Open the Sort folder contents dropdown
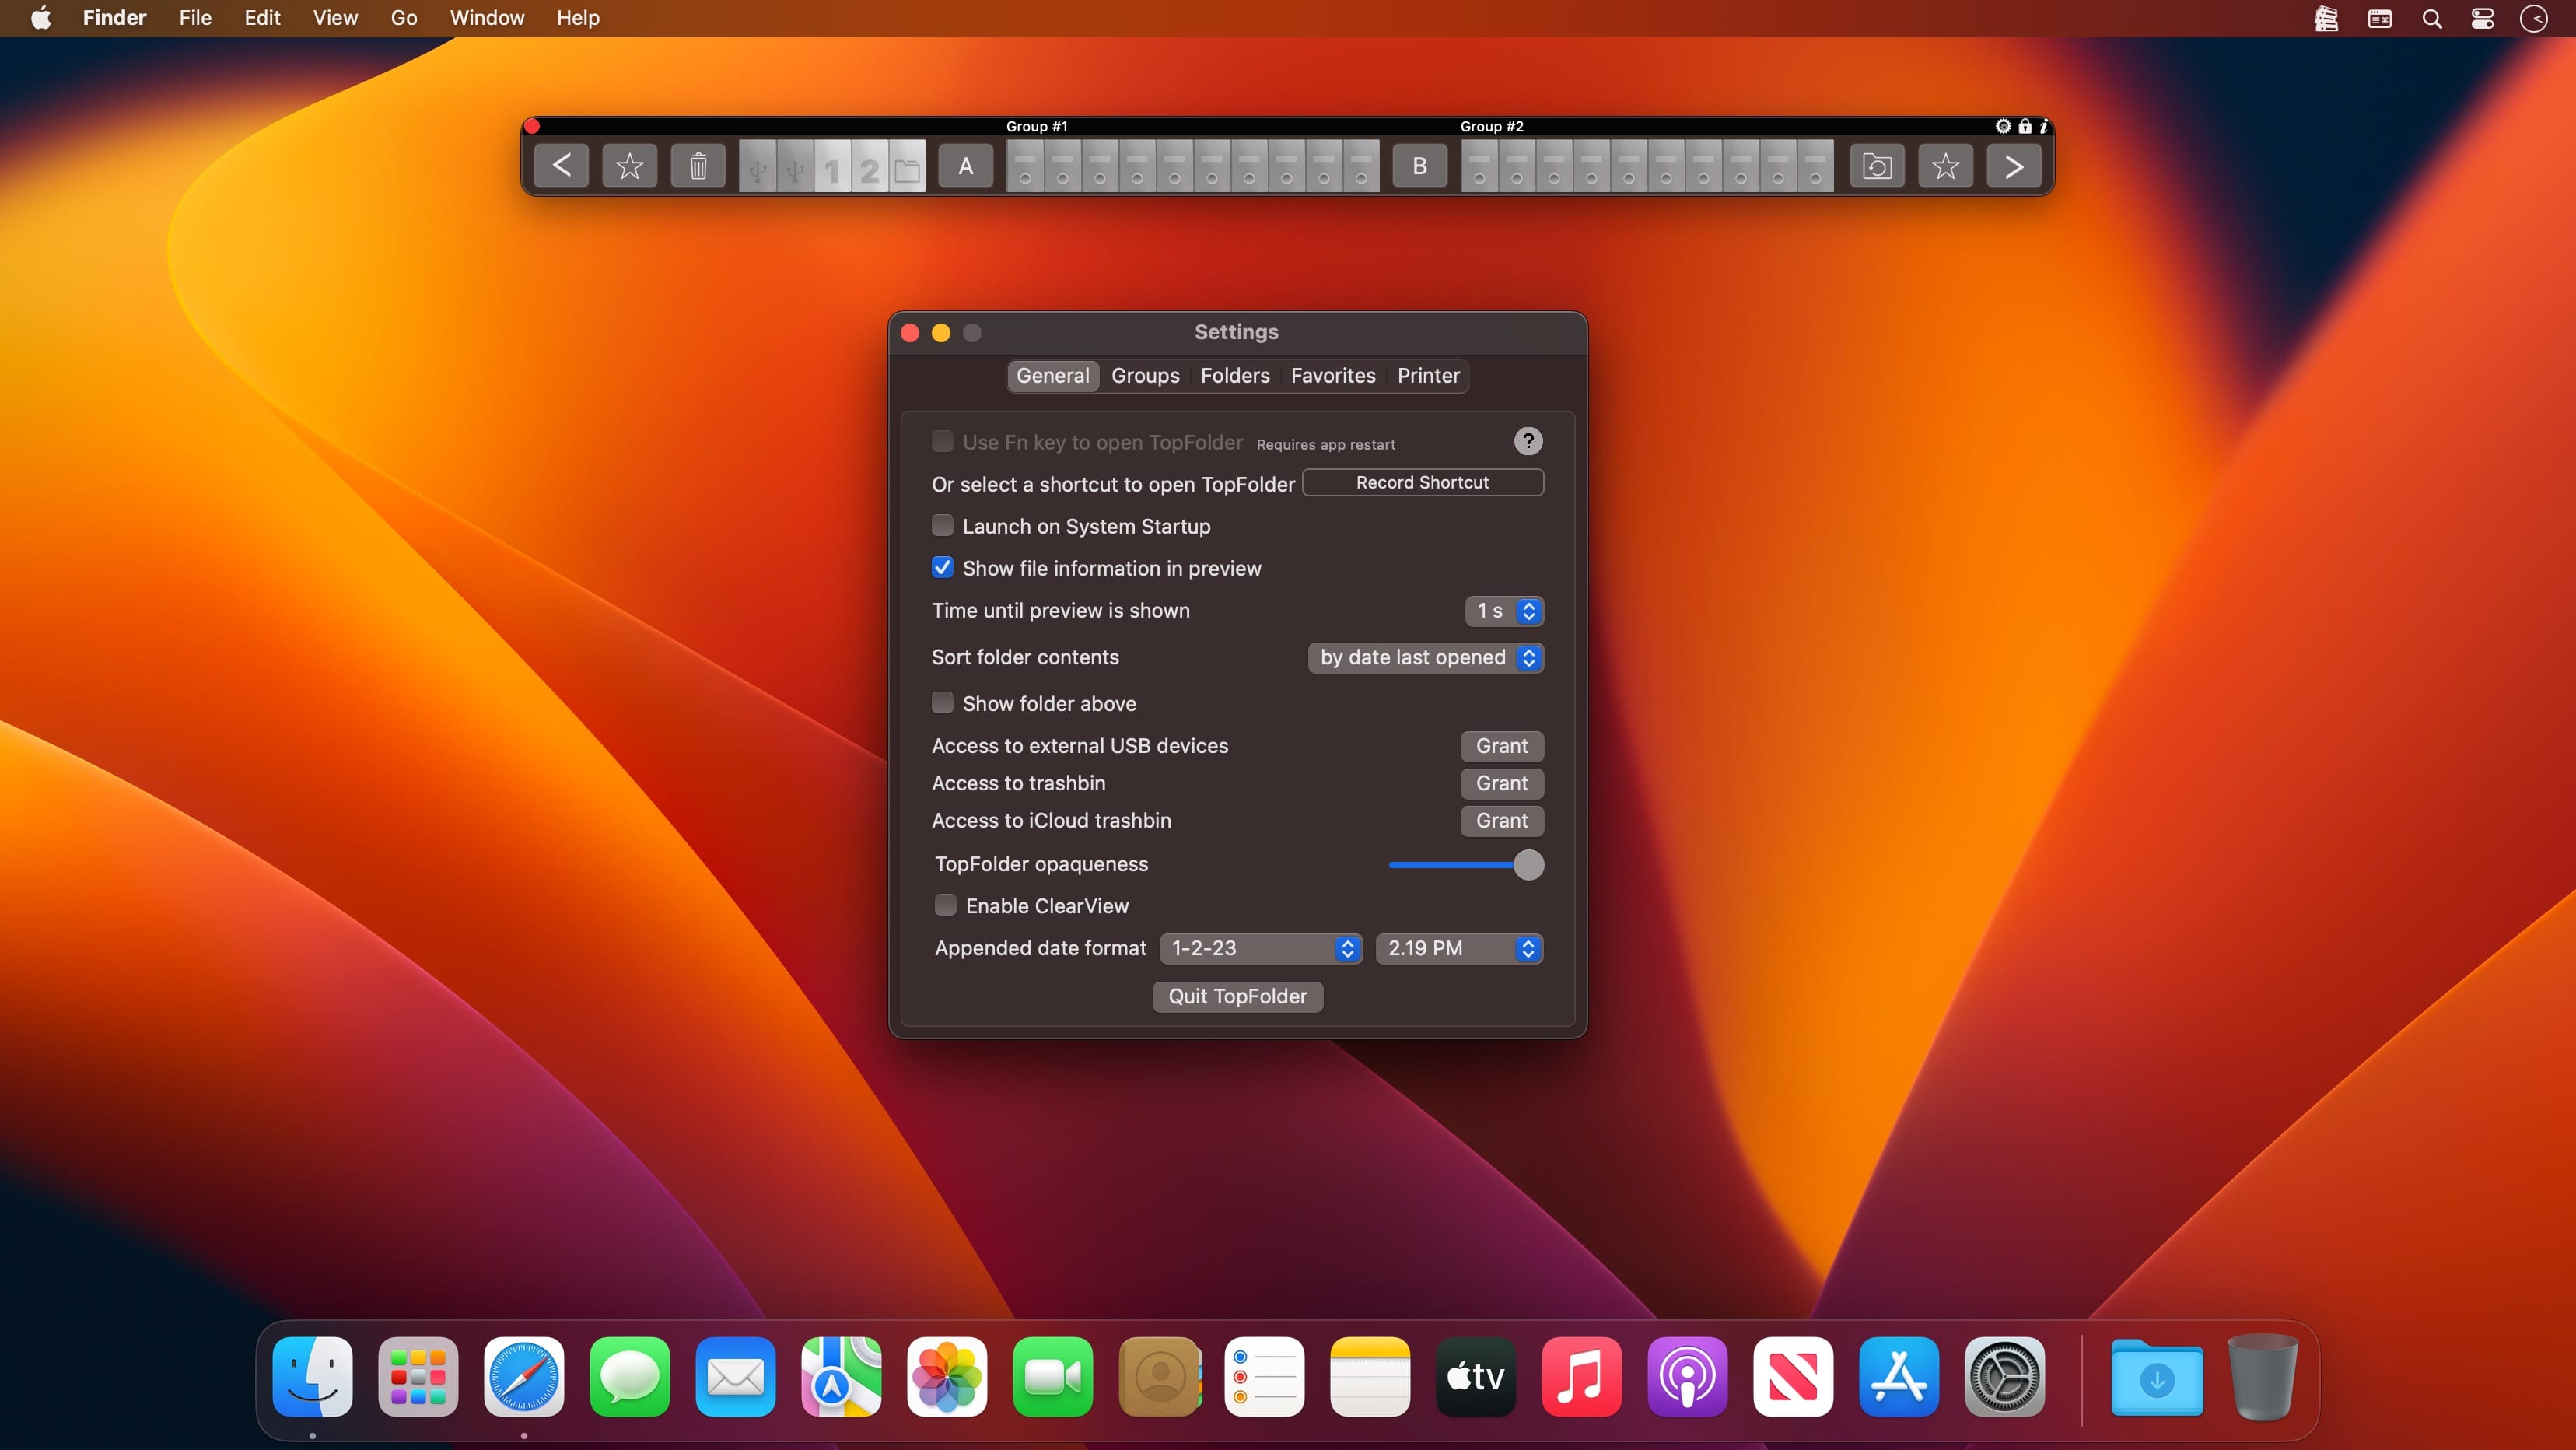The image size is (2576, 1450). tap(1425, 658)
